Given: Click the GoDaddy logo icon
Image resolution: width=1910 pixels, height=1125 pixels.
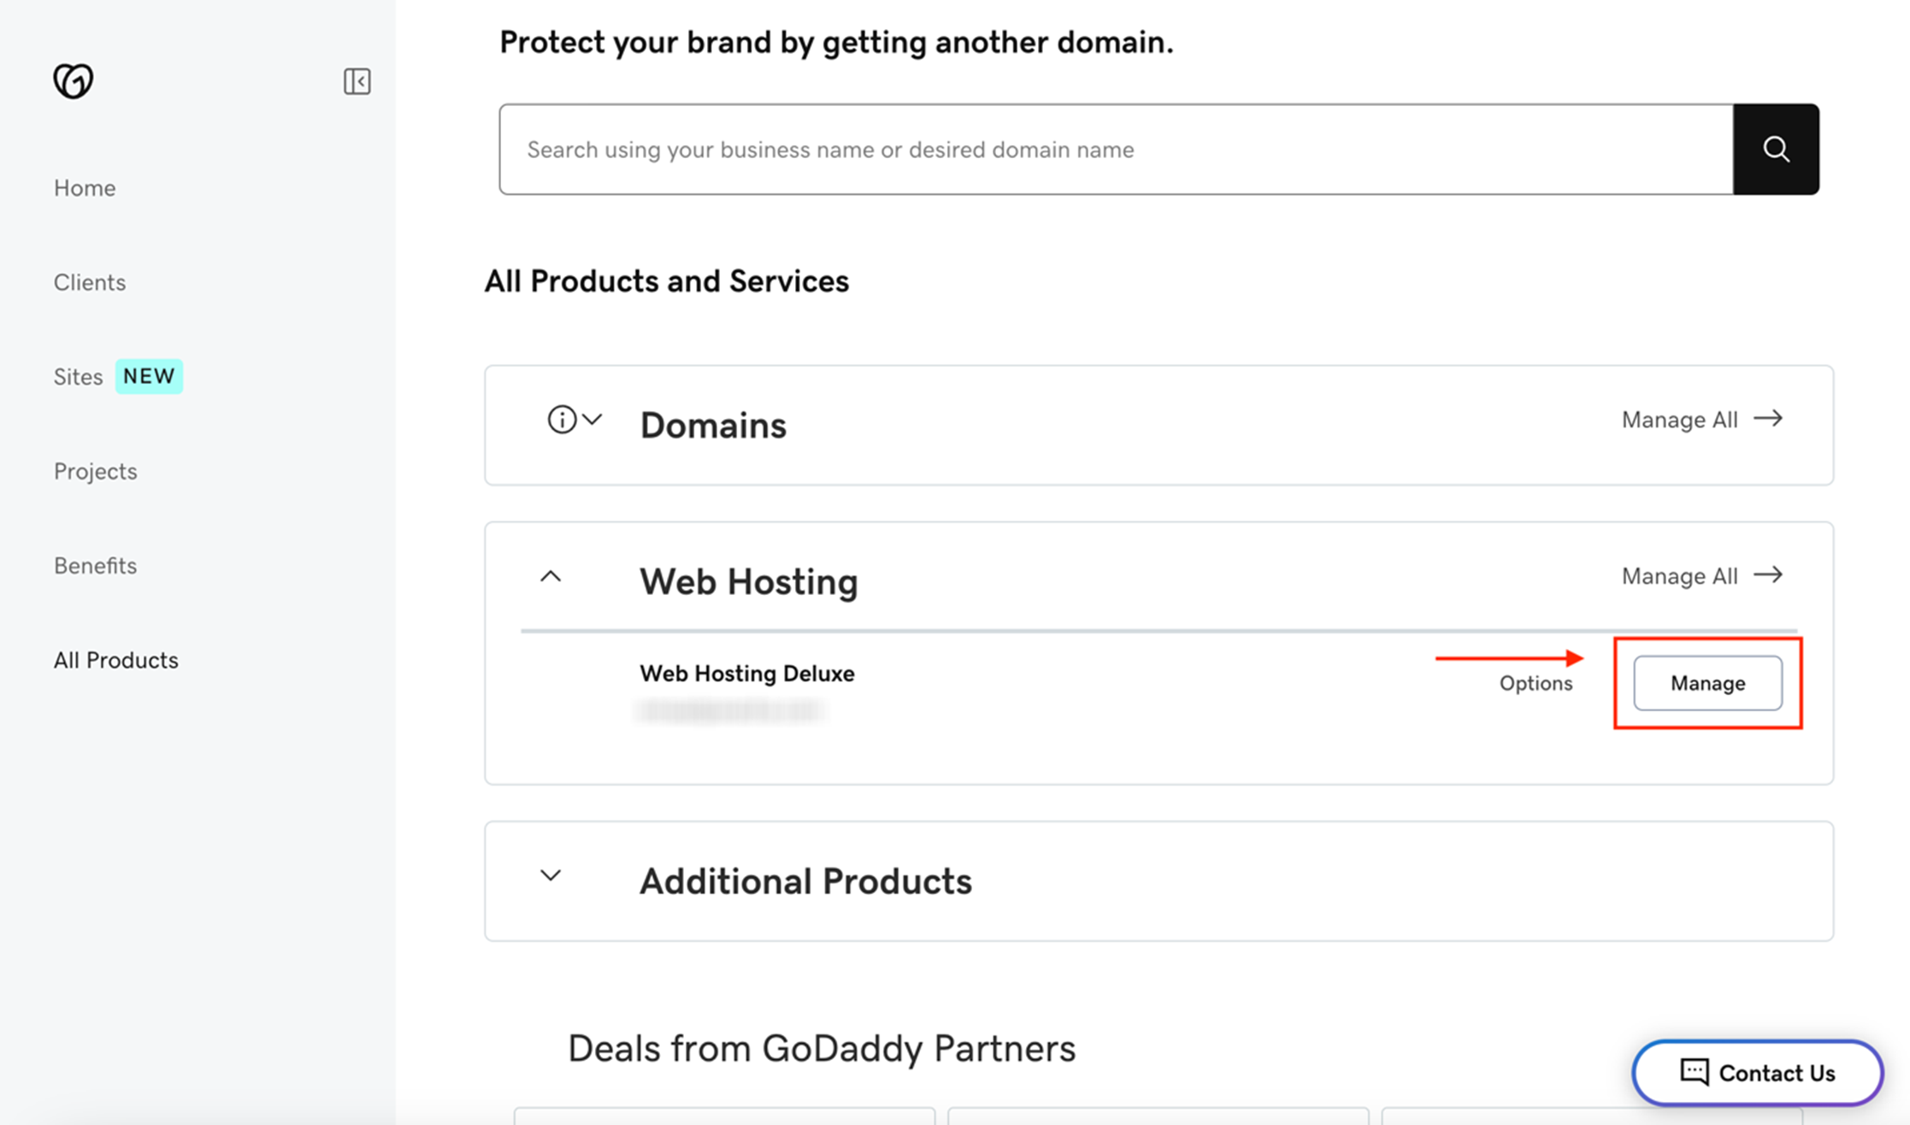Looking at the screenshot, I should (x=74, y=81).
